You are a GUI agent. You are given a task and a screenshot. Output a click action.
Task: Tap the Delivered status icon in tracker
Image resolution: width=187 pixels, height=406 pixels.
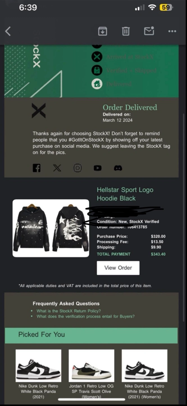coord(97,83)
